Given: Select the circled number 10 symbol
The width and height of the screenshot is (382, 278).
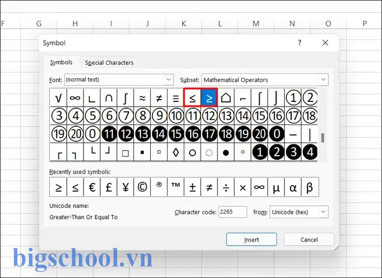Looking at the screenshot, I should (x=176, y=116).
